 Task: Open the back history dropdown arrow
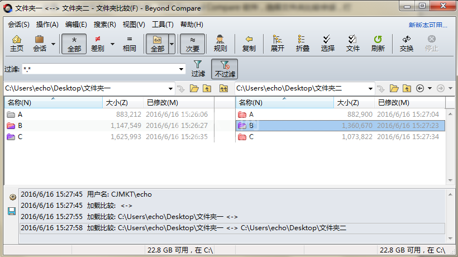(430, 88)
